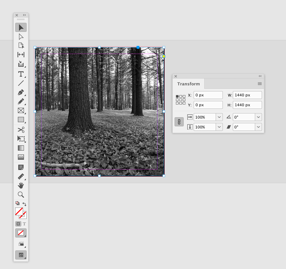Click the Scale X Percentage field
Screen dimensions: 286x269
coord(205,117)
